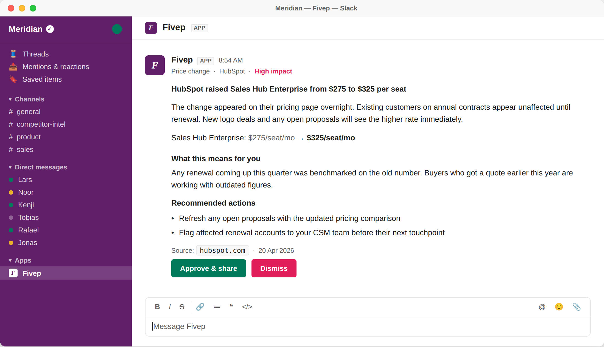Click the Approve & share button

coord(208,268)
